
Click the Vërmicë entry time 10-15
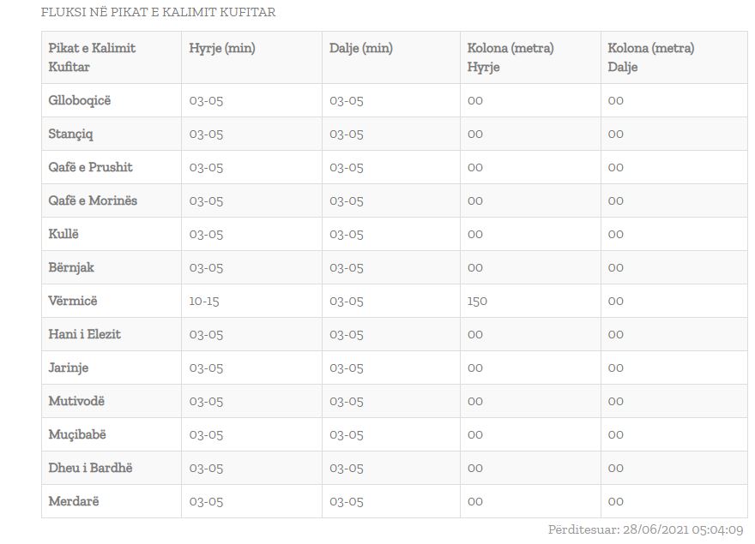(x=206, y=301)
